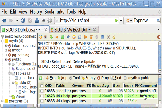Click the green run SQL arrow icon
162x108 pixels.
pyautogui.click(x=62, y=37)
